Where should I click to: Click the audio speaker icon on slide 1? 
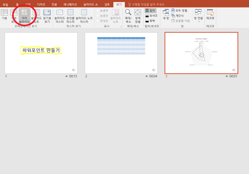pyautogui.click(x=74, y=70)
